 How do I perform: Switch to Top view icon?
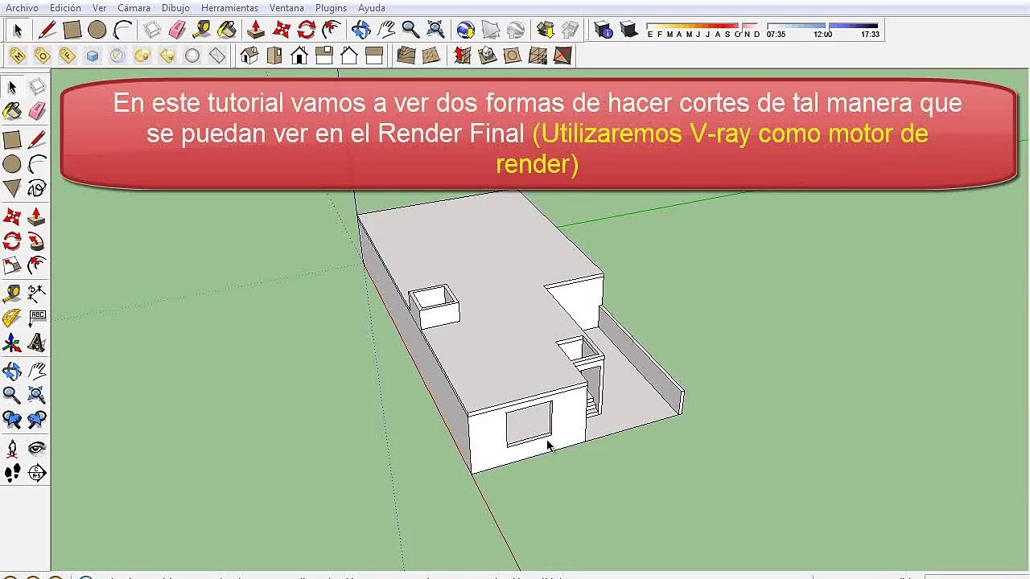pos(274,55)
